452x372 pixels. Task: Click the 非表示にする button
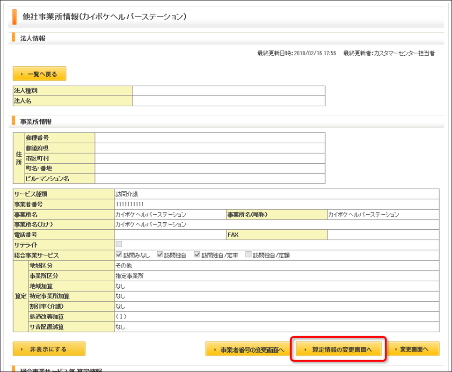click(49, 349)
